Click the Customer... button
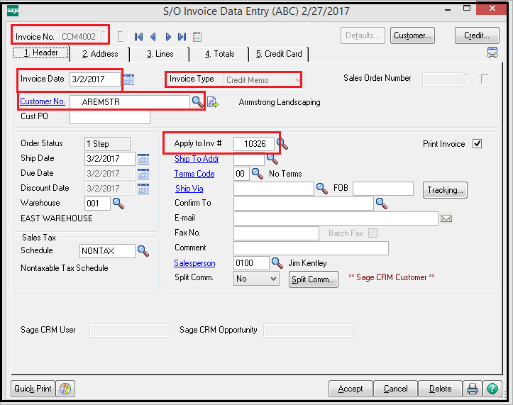The height and width of the screenshot is (405, 513). pyautogui.click(x=412, y=35)
